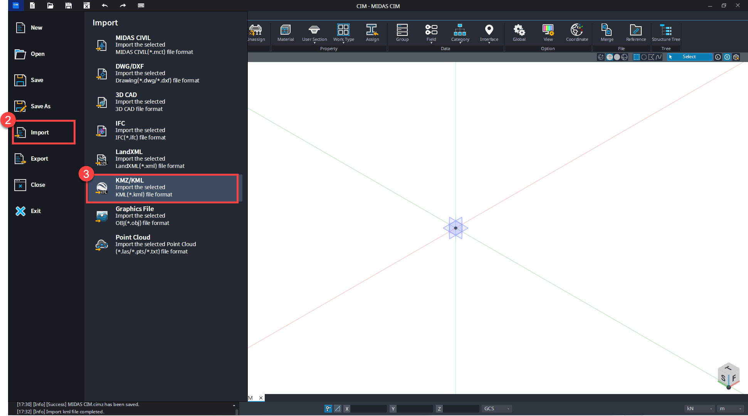Screen dimensions: 748x416
Task: Open the Coordinate option tool
Action: pyautogui.click(x=577, y=33)
